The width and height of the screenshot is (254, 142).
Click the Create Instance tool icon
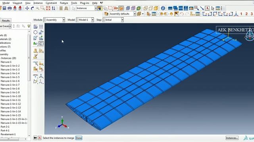[x=35, y=26]
